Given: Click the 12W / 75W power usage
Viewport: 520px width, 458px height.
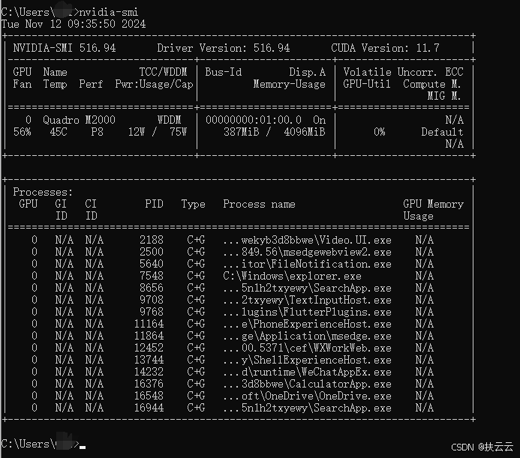Looking at the screenshot, I should point(158,132).
